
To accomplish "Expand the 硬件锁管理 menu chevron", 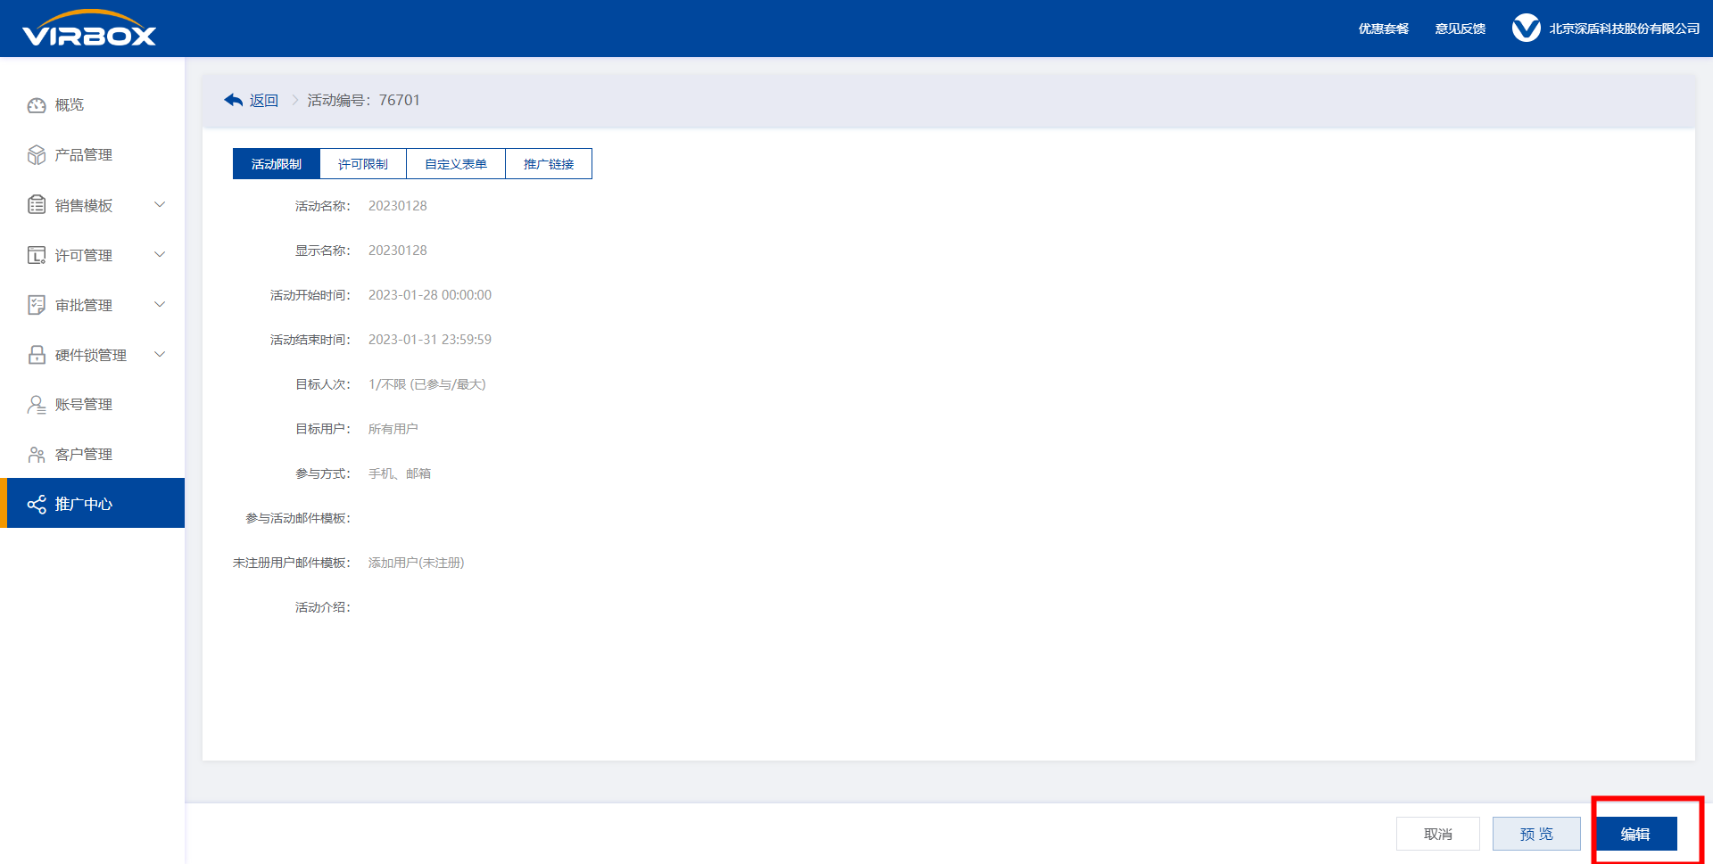I will click(160, 355).
